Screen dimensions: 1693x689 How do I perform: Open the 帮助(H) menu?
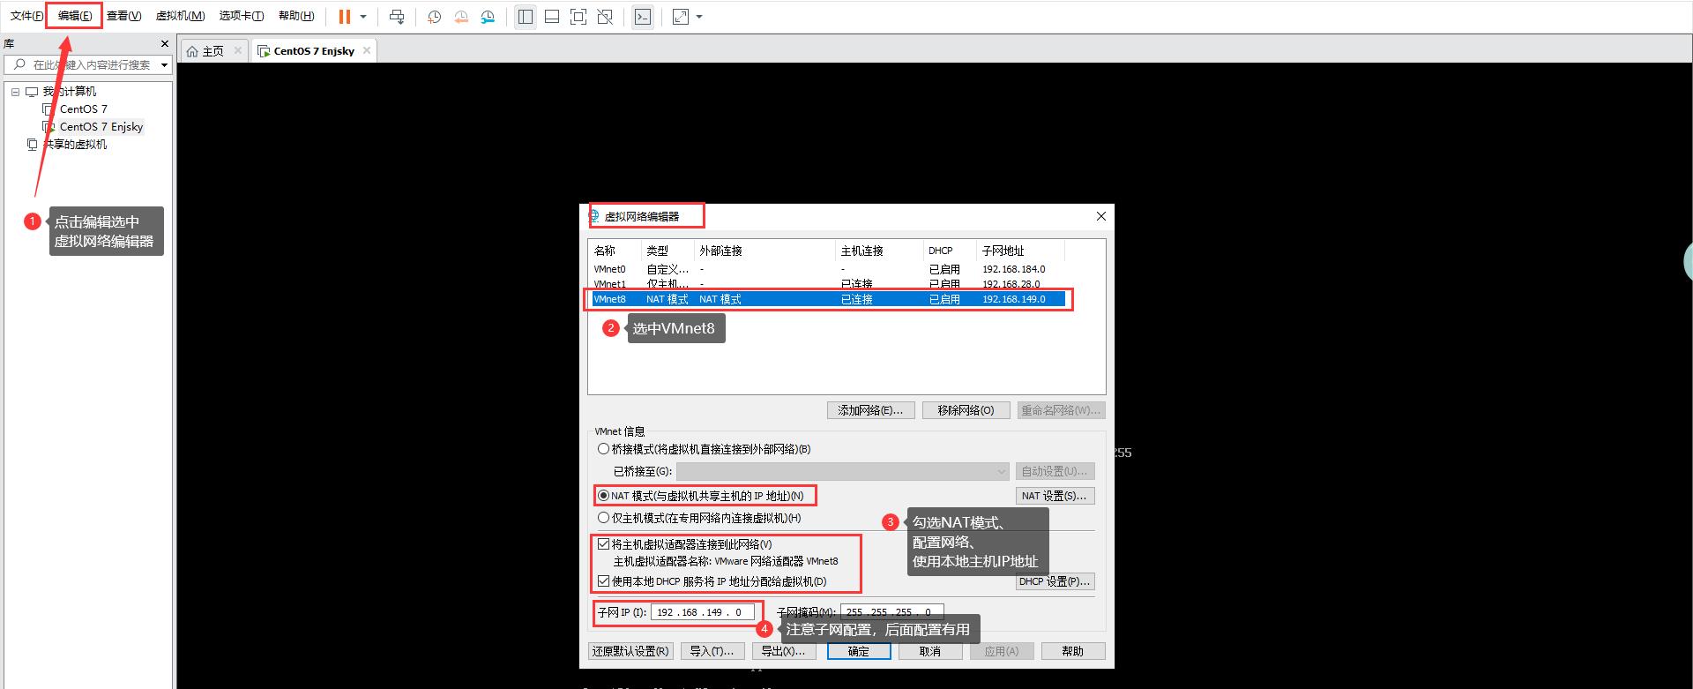coord(296,16)
